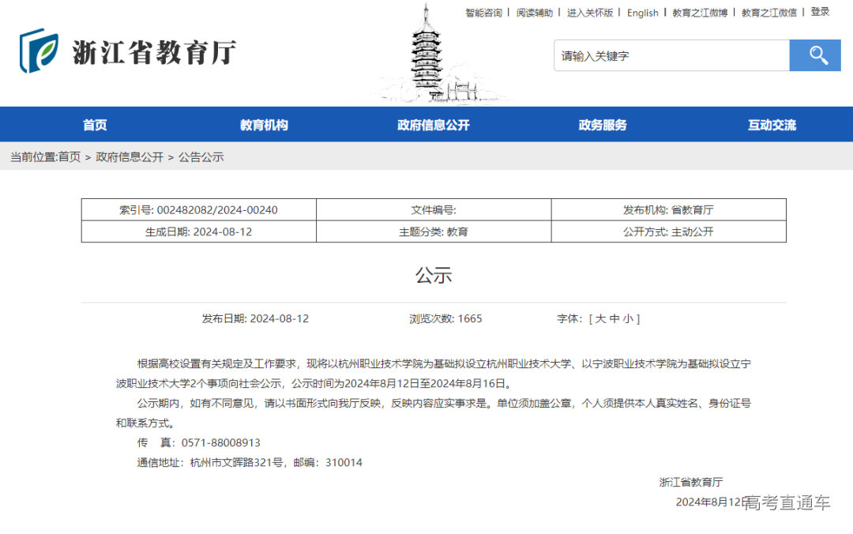Click the magnifying glass search icon
The height and width of the screenshot is (534, 853).
815,55
